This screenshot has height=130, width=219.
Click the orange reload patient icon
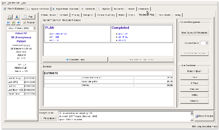click(13, 22)
